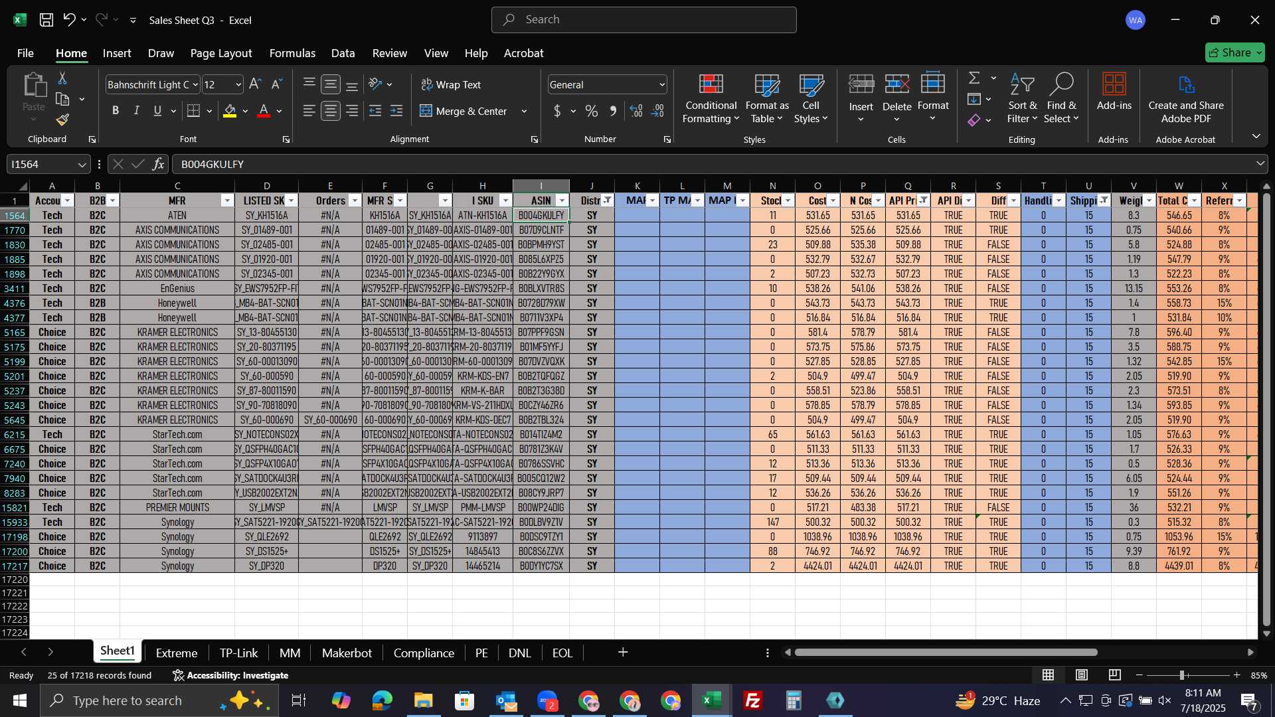Switch to Page Break Preview view
This screenshot has width=1275, height=717.
click(x=1114, y=675)
